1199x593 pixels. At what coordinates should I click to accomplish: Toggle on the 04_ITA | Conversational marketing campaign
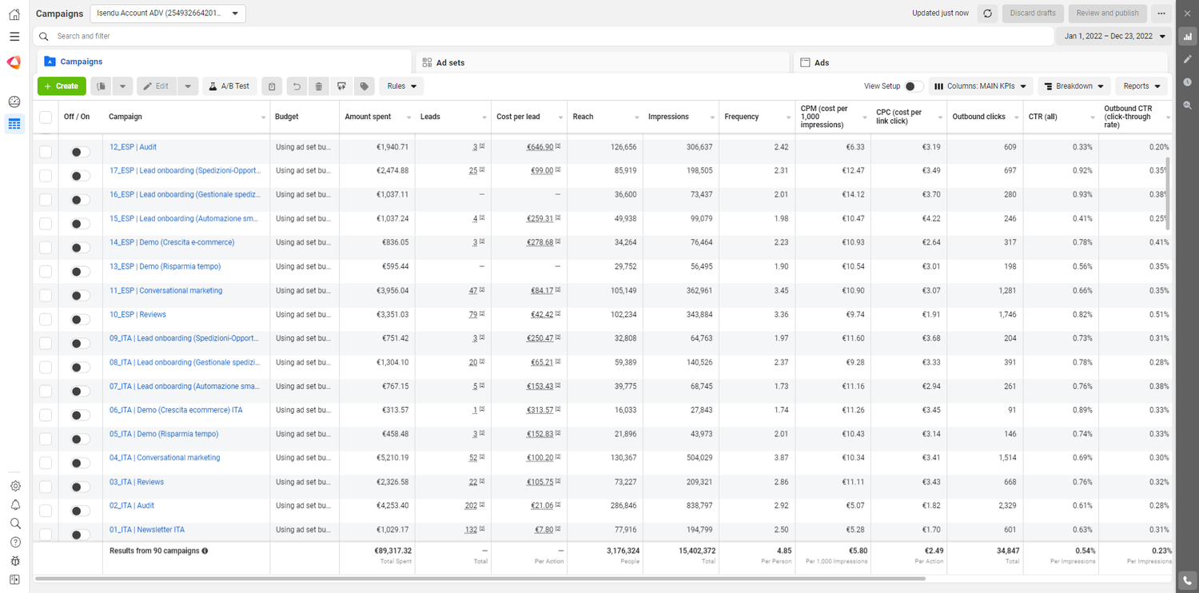pyautogui.click(x=80, y=463)
